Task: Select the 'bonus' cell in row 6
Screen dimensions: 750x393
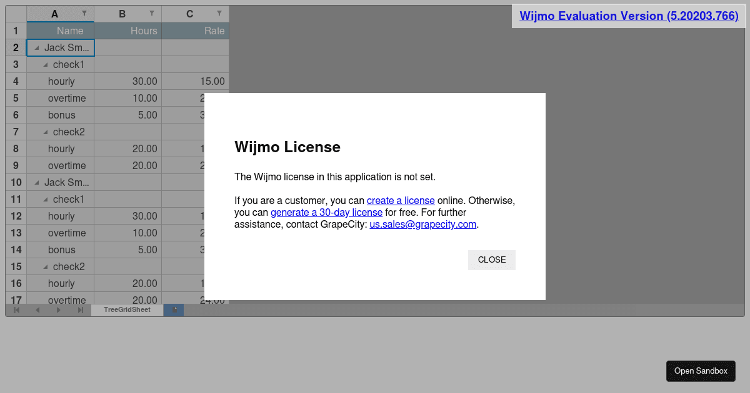Action: [x=61, y=115]
